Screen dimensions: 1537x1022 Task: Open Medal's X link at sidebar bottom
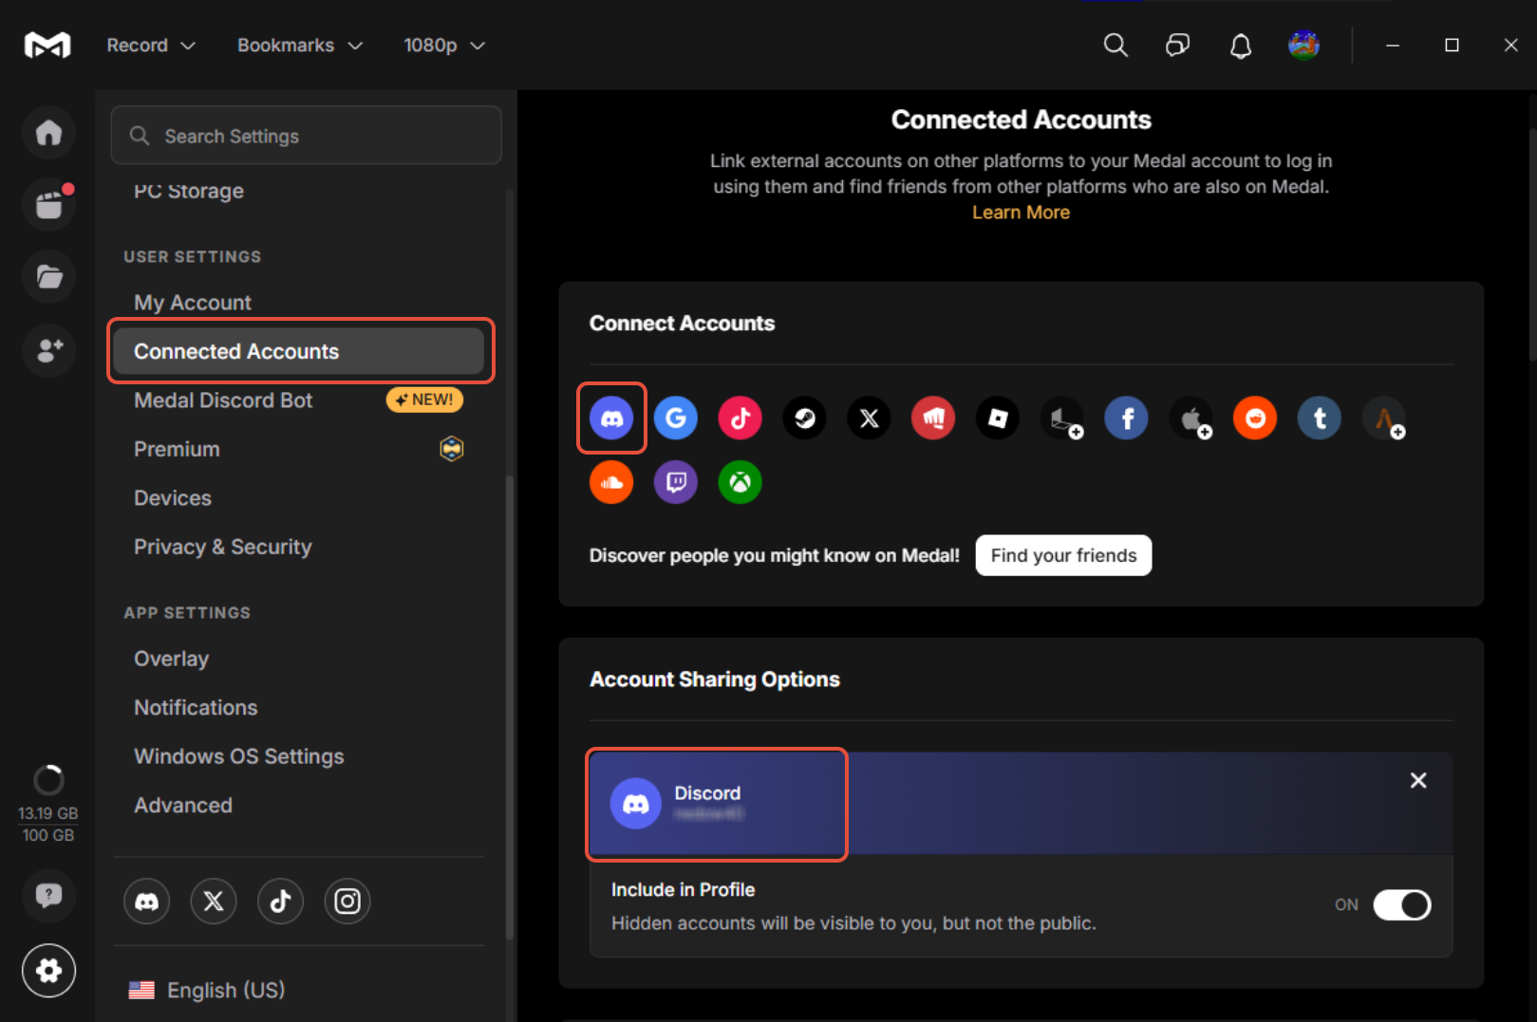point(214,901)
